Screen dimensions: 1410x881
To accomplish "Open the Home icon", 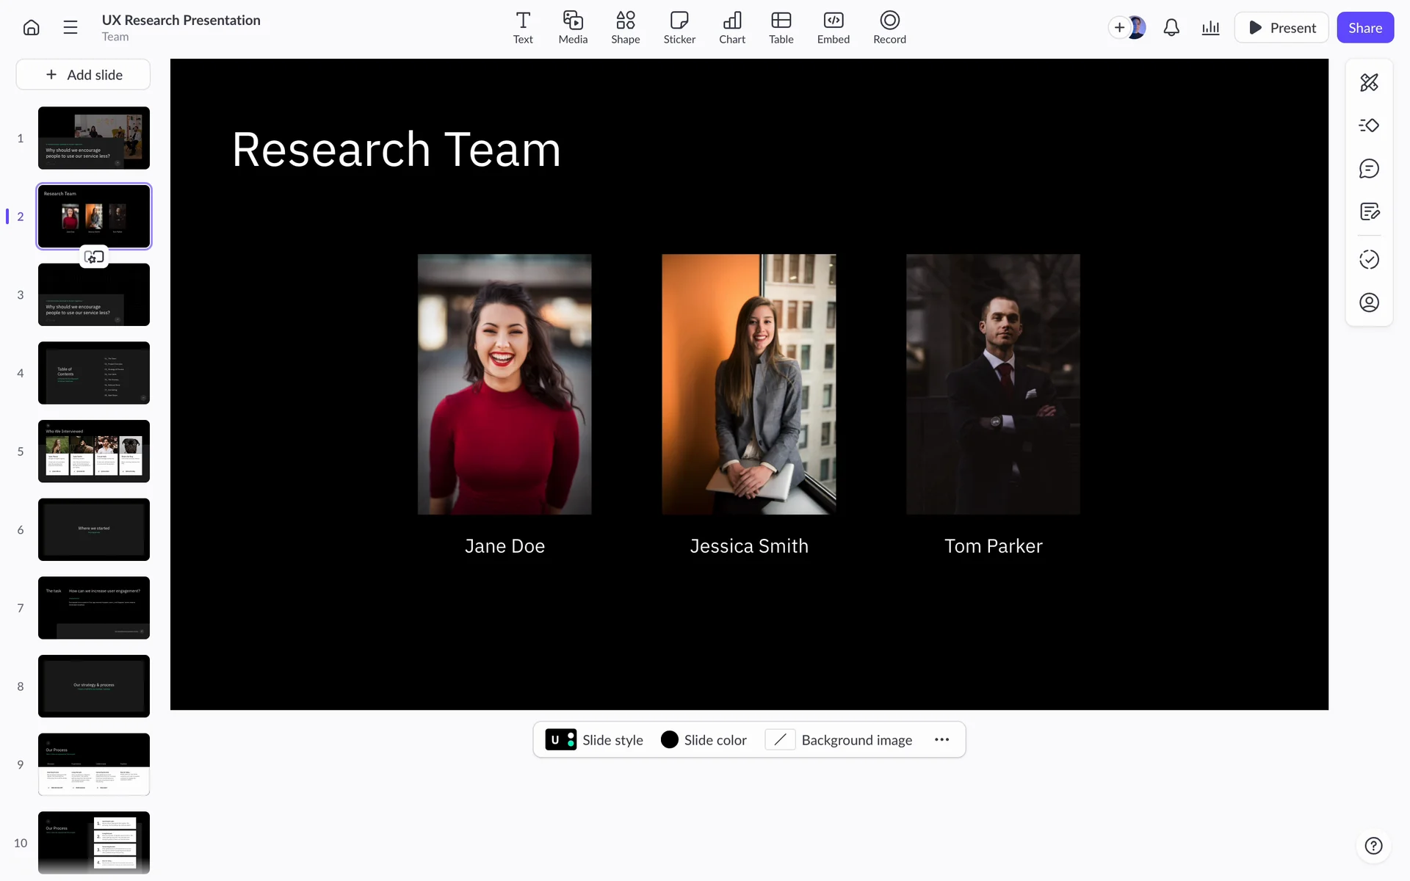I will (x=31, y=28).
